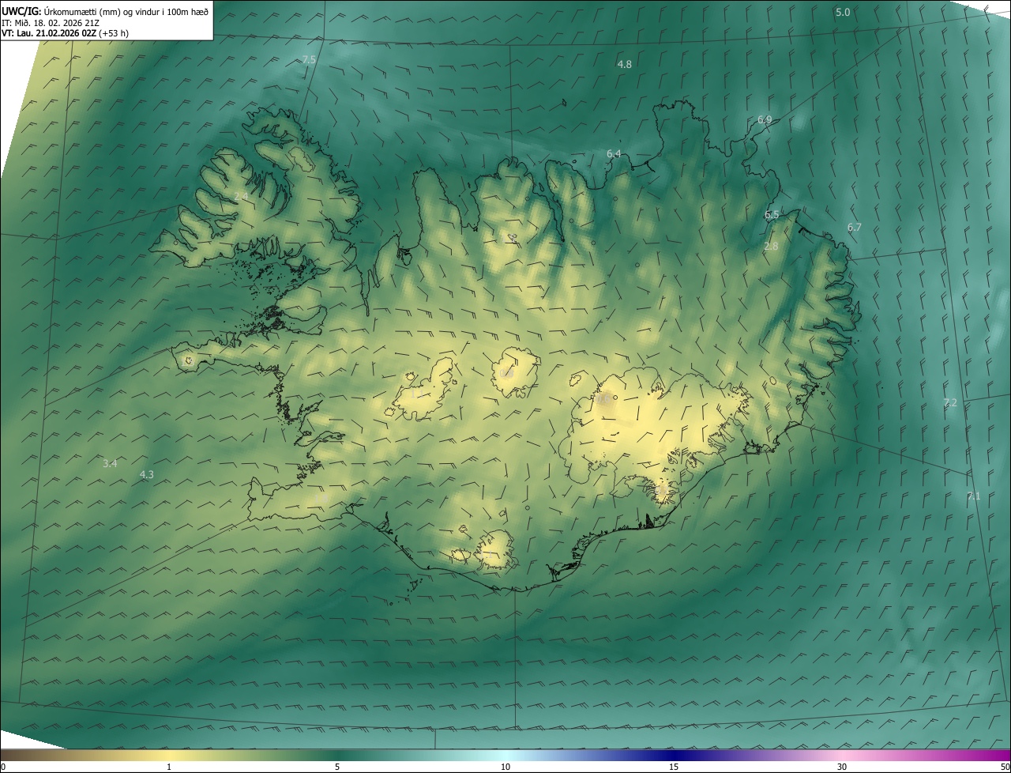Select the 4.8 value label

click(x=624, y=64)
